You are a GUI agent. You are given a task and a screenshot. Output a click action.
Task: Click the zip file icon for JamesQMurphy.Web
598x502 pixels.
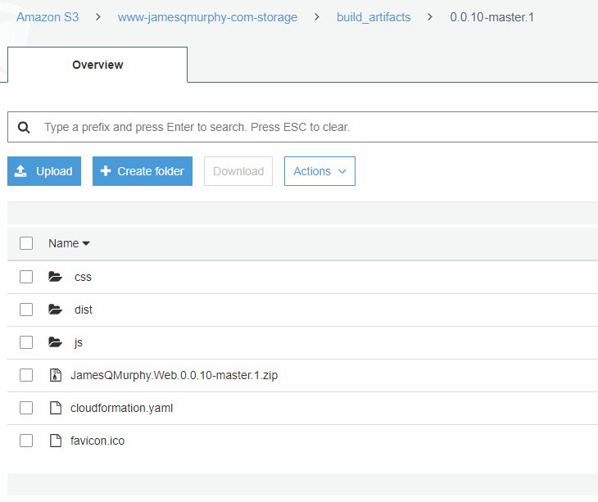56,375
